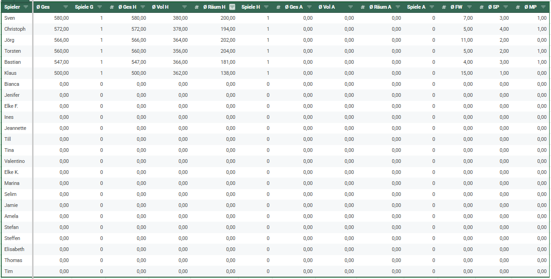Select the Tina player name cell
551x279 pixels.
click(16, 150)
